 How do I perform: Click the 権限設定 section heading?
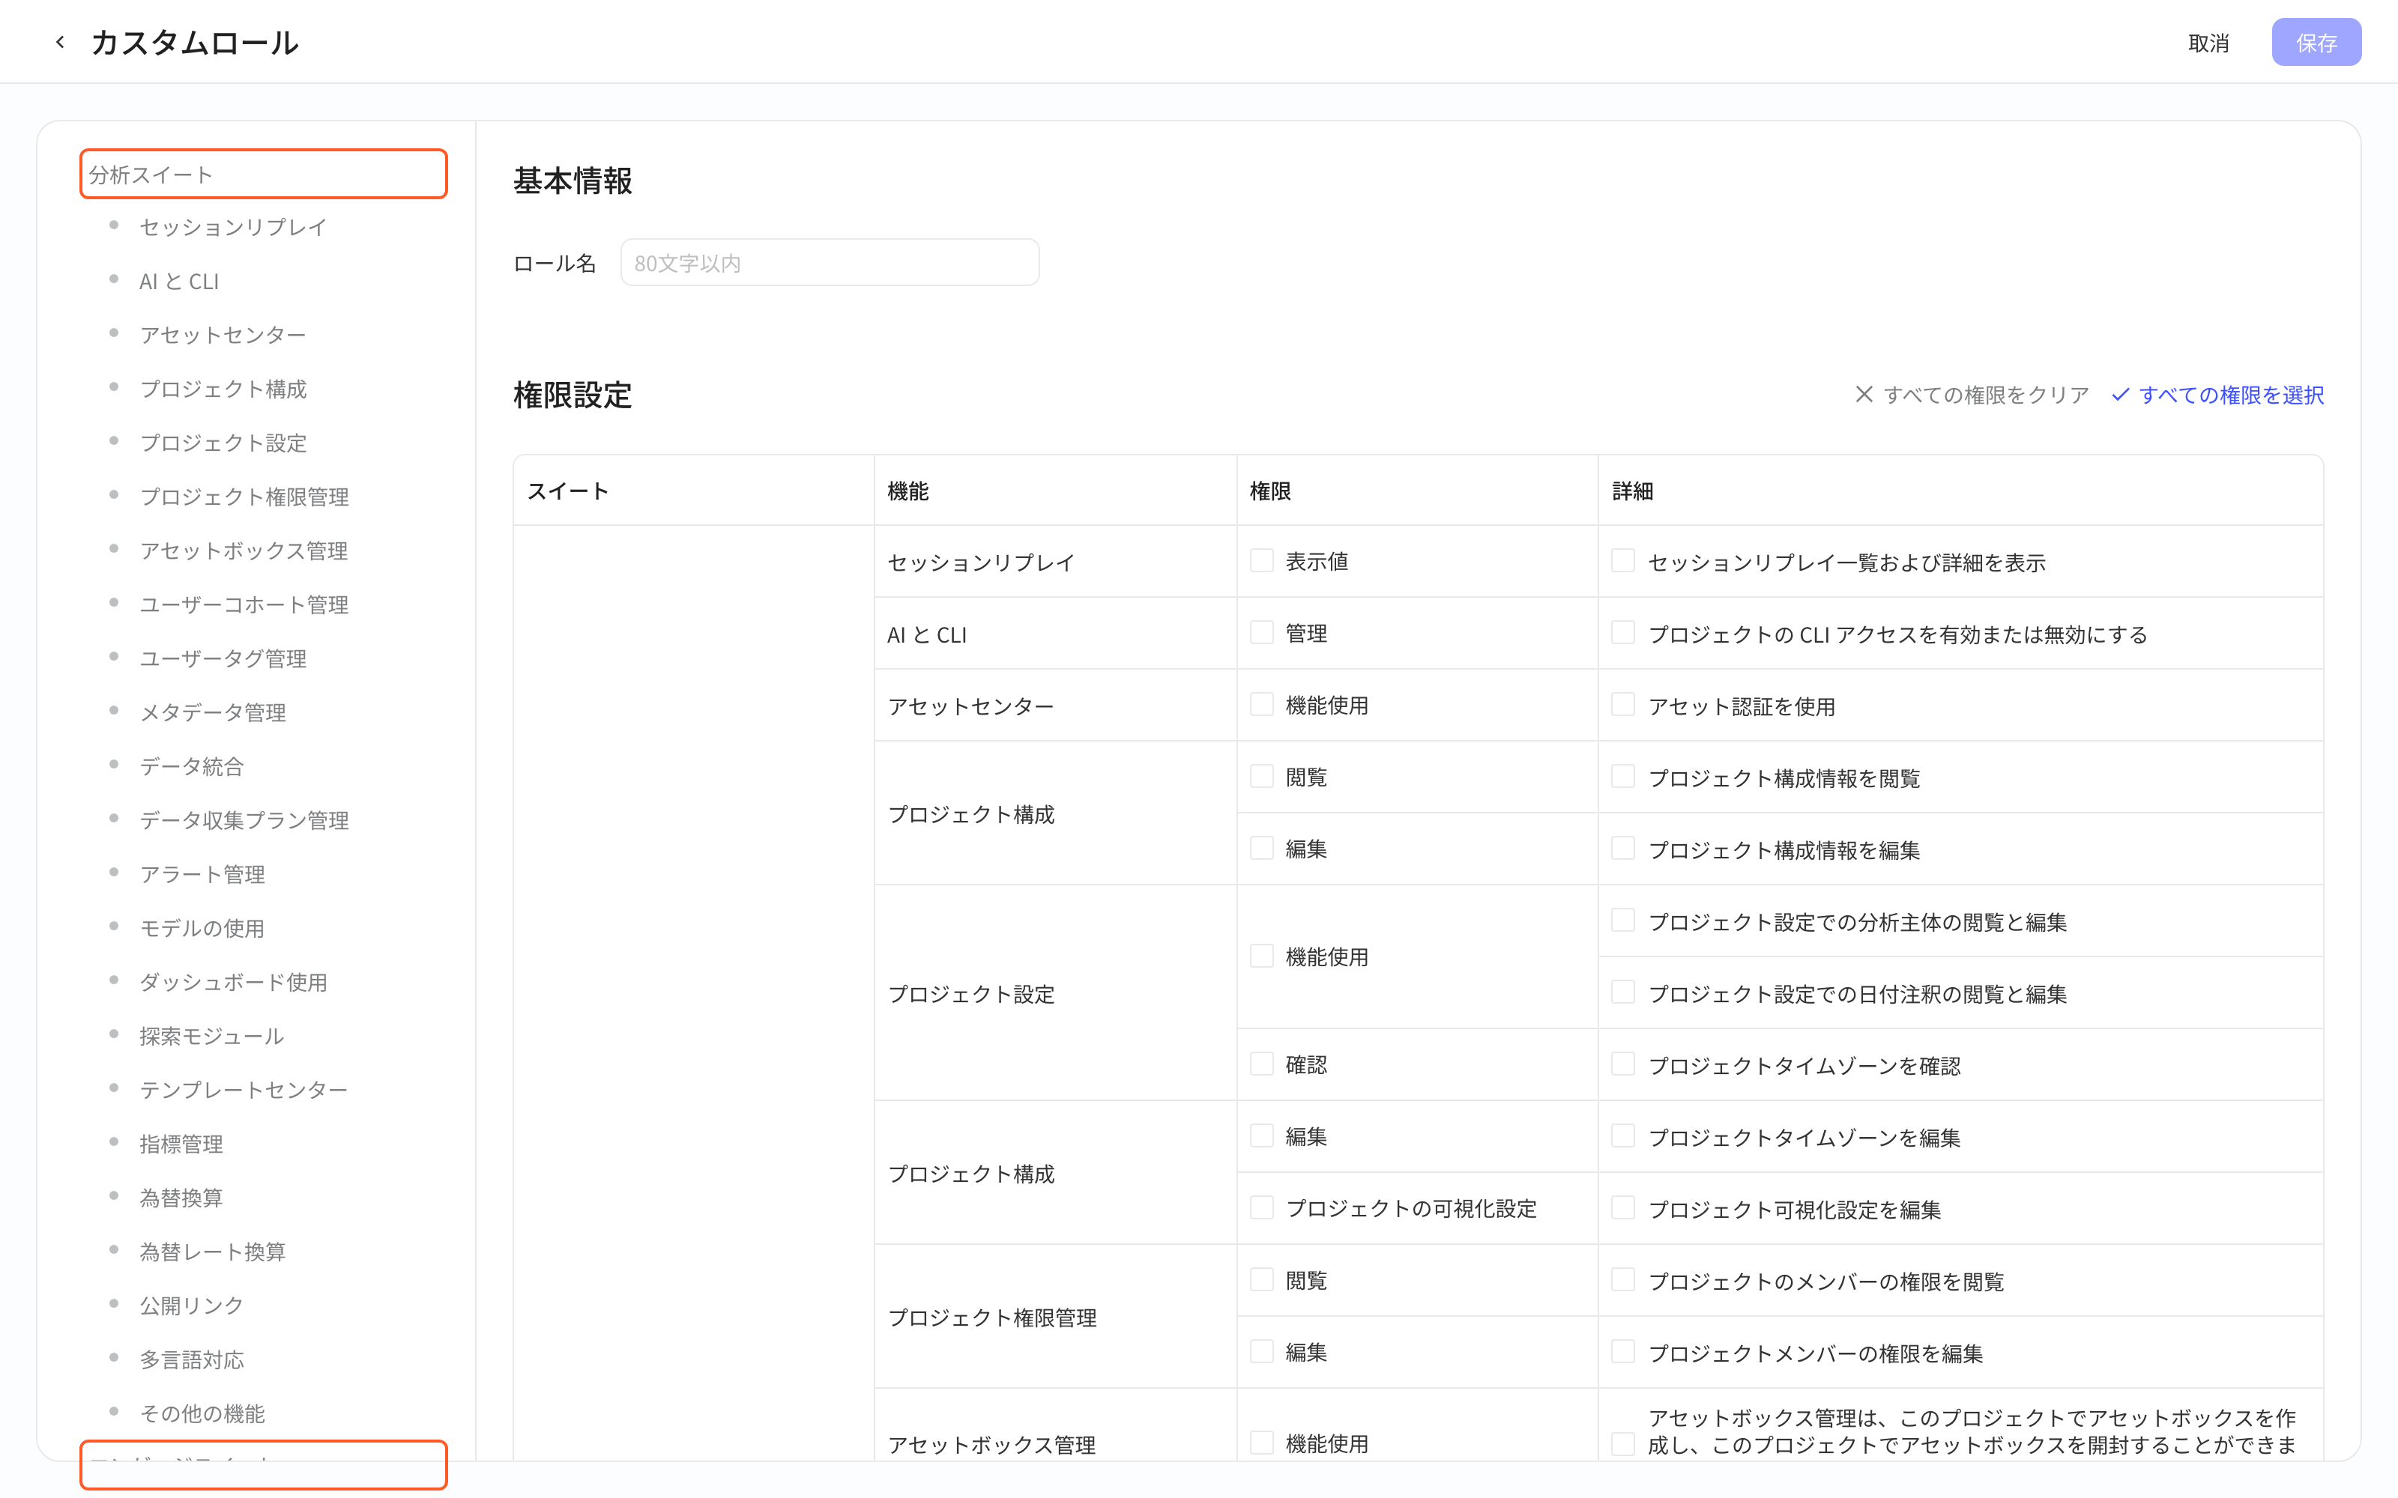573,394
